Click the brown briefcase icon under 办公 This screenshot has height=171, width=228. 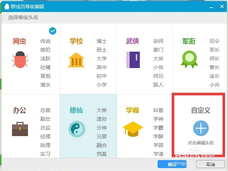20,129
